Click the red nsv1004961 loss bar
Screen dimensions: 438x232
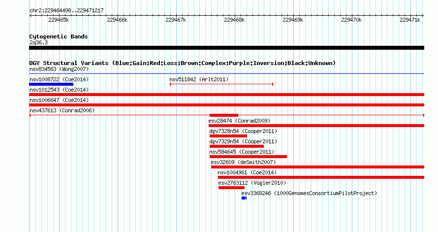[321, 177]
